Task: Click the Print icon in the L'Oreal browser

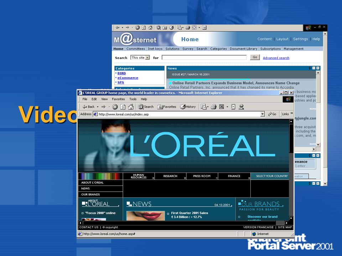Action: 214,107
